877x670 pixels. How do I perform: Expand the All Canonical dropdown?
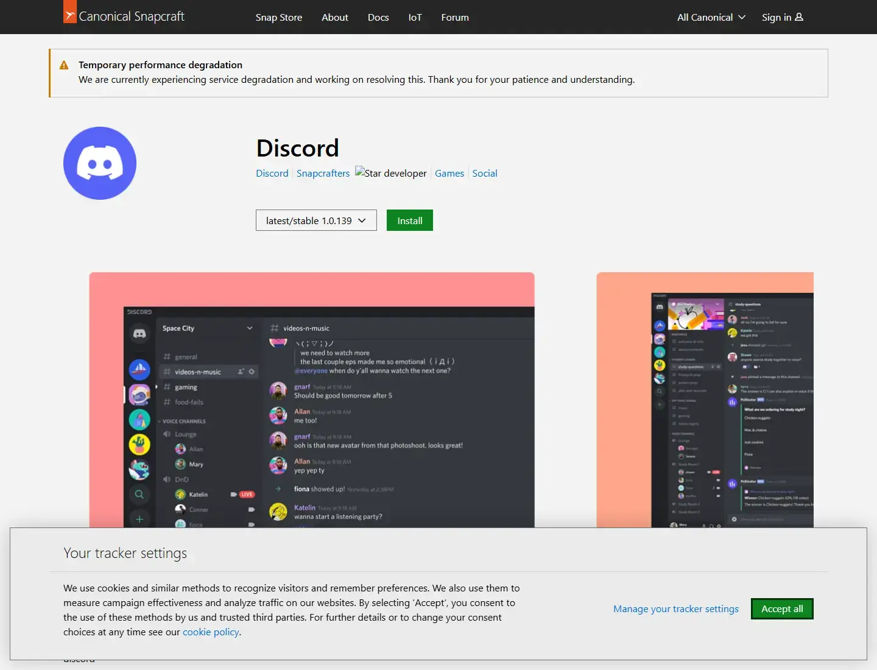pyautogui.click(x=711, y=17)
